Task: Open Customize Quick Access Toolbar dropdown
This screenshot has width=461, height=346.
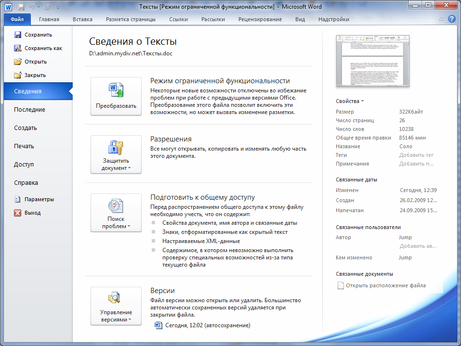Action: point(58,7)
